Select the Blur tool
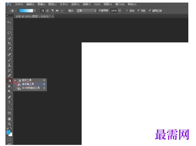196x146 pixels. pos(10,86)
